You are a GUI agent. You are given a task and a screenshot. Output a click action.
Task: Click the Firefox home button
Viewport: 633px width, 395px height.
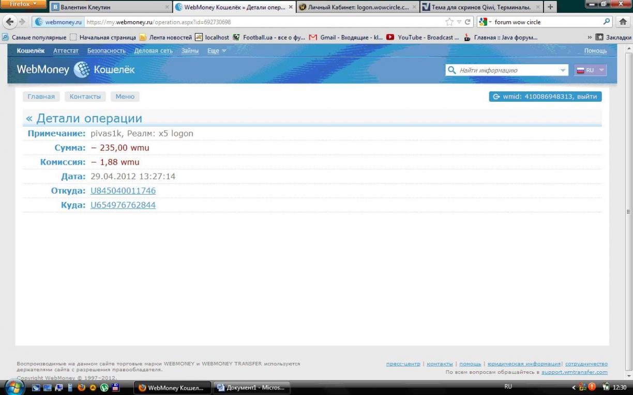[623, 22]
